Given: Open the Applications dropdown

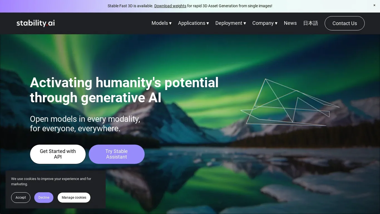Looking at the screenshot, I should tap(193, 23).
